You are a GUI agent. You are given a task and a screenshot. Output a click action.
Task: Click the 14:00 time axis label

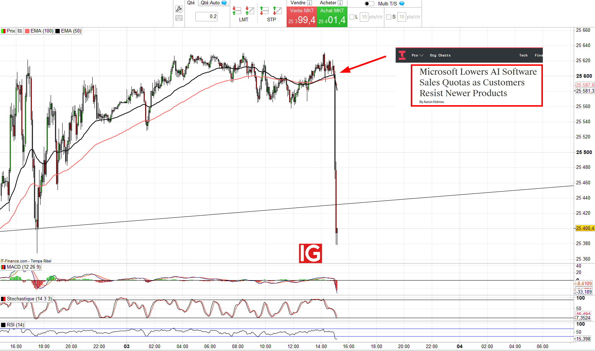tap(321, 346)
